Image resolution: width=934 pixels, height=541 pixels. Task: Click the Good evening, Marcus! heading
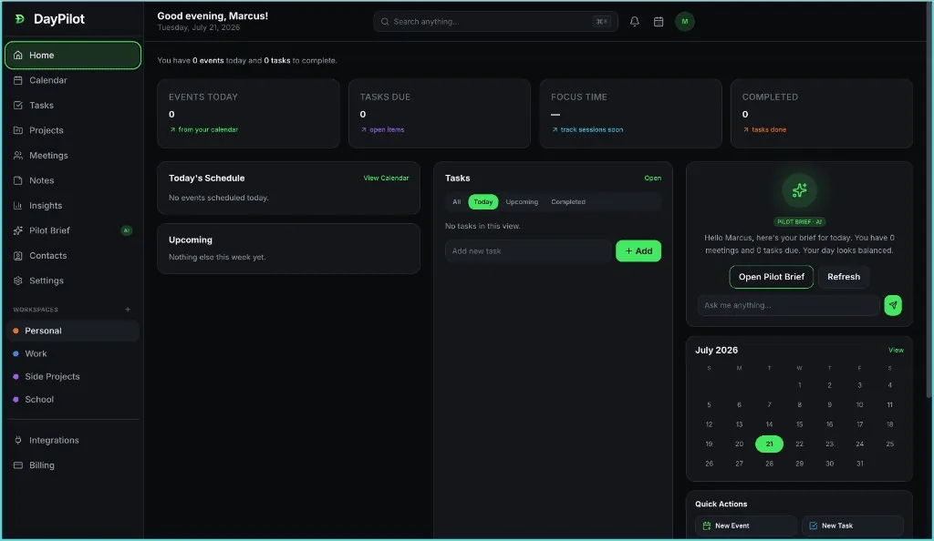click(x=213, y=16)
